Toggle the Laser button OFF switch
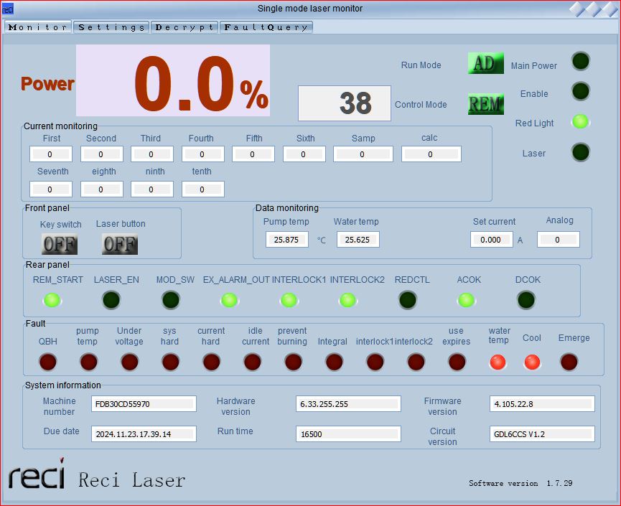Image resolution: width=621 pixels, height=506 pixels. (x=120, y=244)
